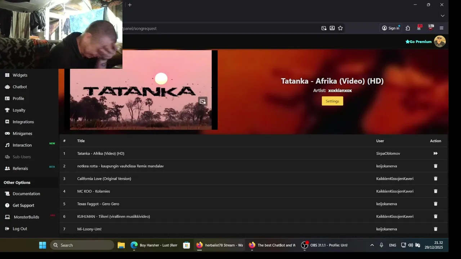Viewport: 461px width, 259px height.
Task: Show hidden system tray icons
Action: (372, 245)
